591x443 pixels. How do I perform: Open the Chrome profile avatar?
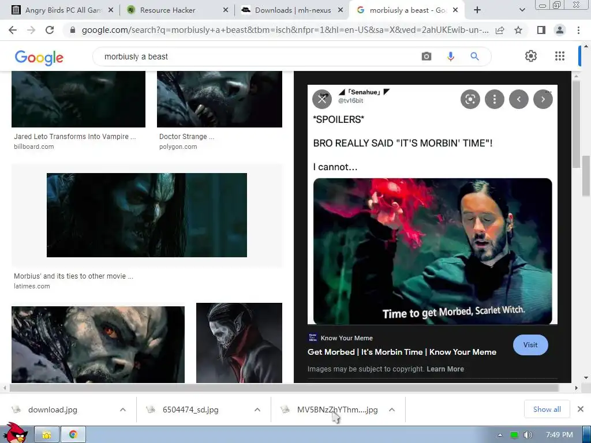pos(560,30)
